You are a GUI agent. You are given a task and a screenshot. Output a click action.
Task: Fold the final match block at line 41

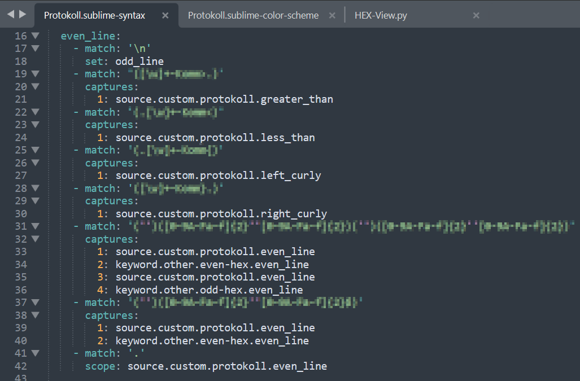(x=36, y=353)
